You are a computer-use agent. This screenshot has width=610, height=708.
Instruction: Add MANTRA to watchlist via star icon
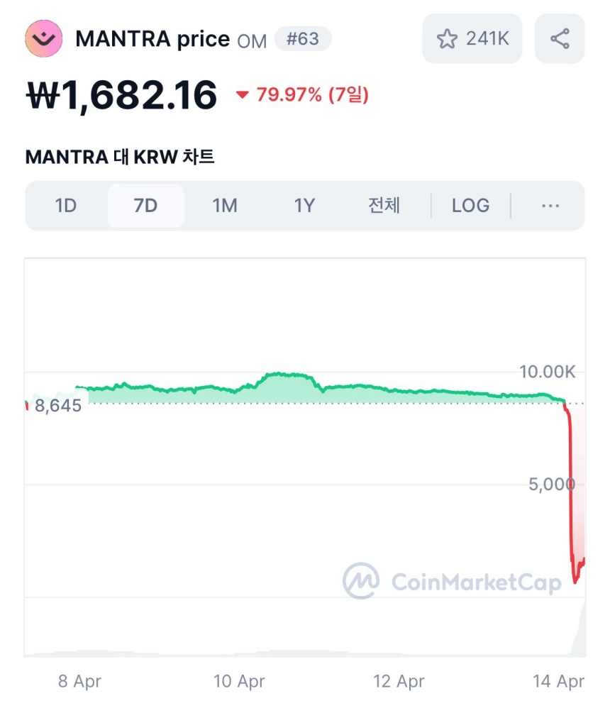pyautogui.click(x=447, y=39)
